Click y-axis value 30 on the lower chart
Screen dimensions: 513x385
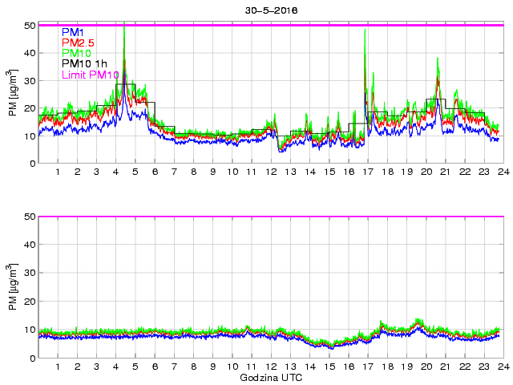pos(30,273)
